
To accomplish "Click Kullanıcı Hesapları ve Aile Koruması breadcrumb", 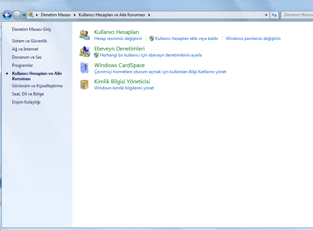I will pos(112,15).
